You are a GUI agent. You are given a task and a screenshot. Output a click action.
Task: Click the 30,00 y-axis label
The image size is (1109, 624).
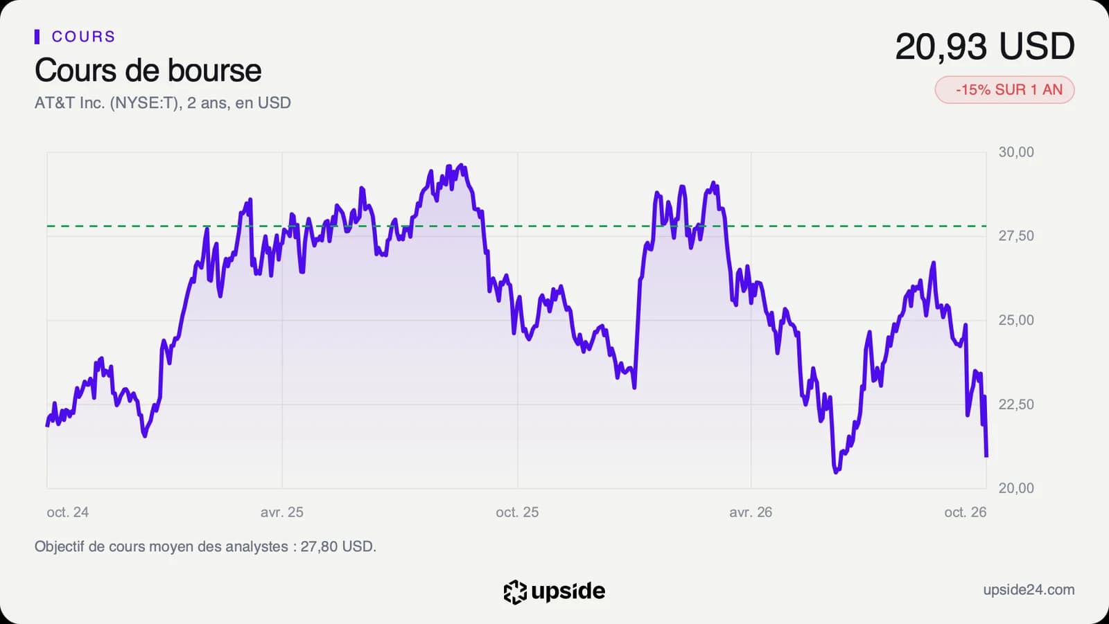point(1016,152)
